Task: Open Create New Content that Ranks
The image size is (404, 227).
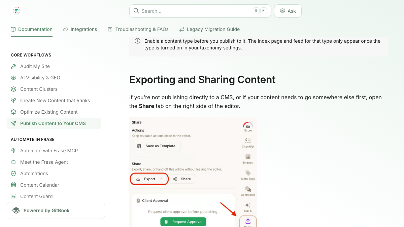Action: pos(54,101)
